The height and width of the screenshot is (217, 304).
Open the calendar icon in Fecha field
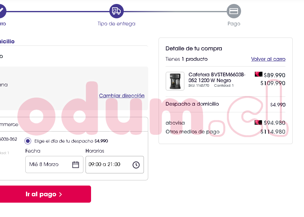point(75,165)
